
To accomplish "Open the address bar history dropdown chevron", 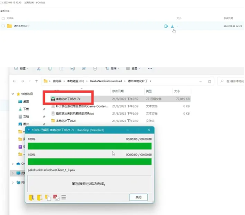I will [x=200, y=81].
